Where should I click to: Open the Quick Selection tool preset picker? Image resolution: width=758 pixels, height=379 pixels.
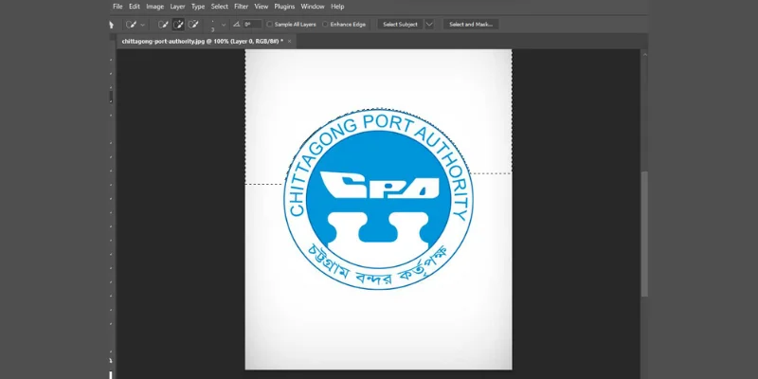135,25
